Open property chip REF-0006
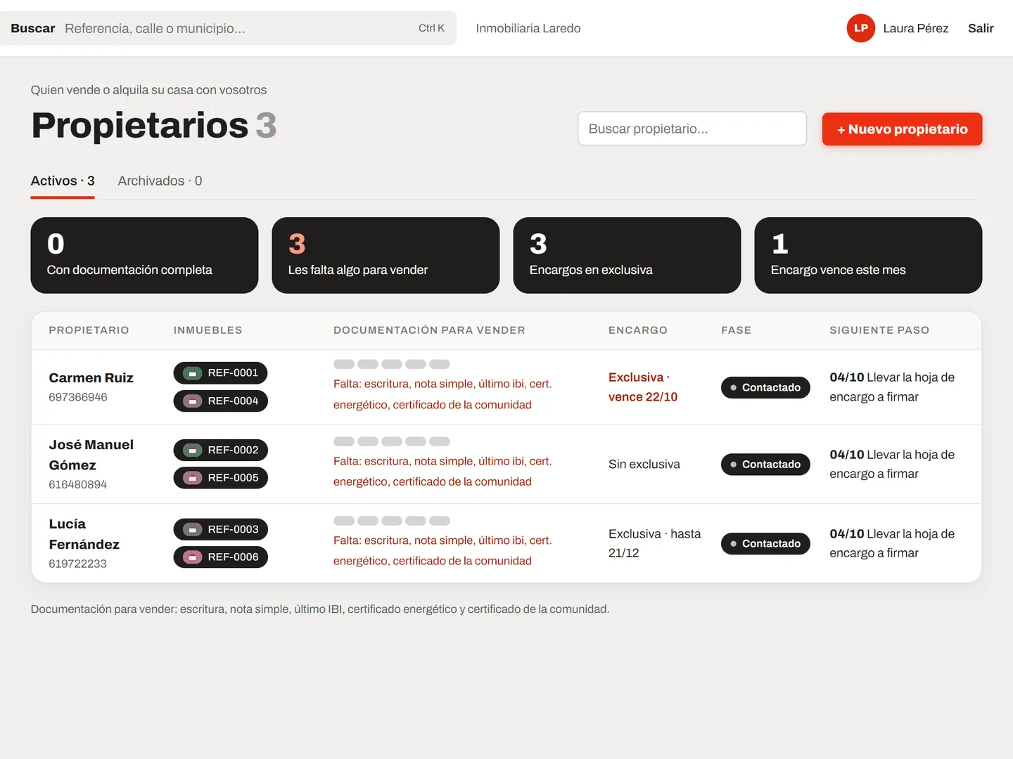The image size is (1013, 759). click(220, 557)
